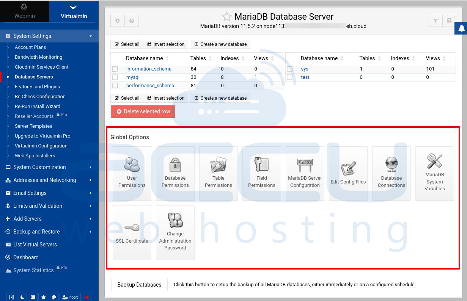Open Re-Check Configuration in sidebar

[x=40, y=97]
